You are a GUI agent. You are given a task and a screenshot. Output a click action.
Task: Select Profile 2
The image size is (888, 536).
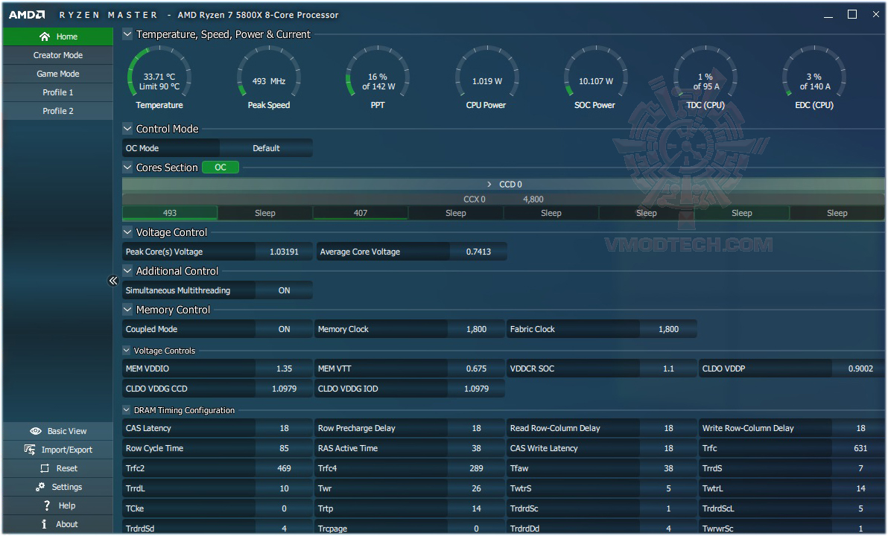coord(58,111)
